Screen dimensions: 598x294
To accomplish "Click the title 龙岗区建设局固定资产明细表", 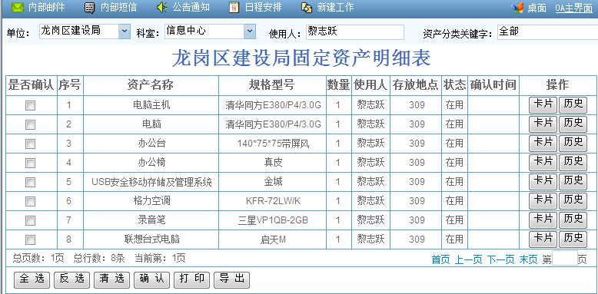I will coord(301,58).
